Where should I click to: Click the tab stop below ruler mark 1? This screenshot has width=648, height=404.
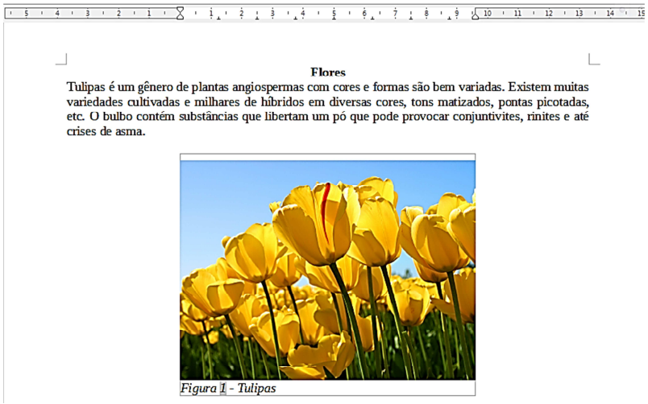point(218,19)
